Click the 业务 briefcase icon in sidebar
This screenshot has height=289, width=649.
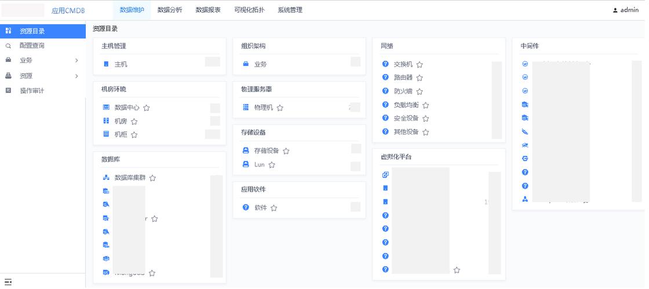tap(8, 60)
